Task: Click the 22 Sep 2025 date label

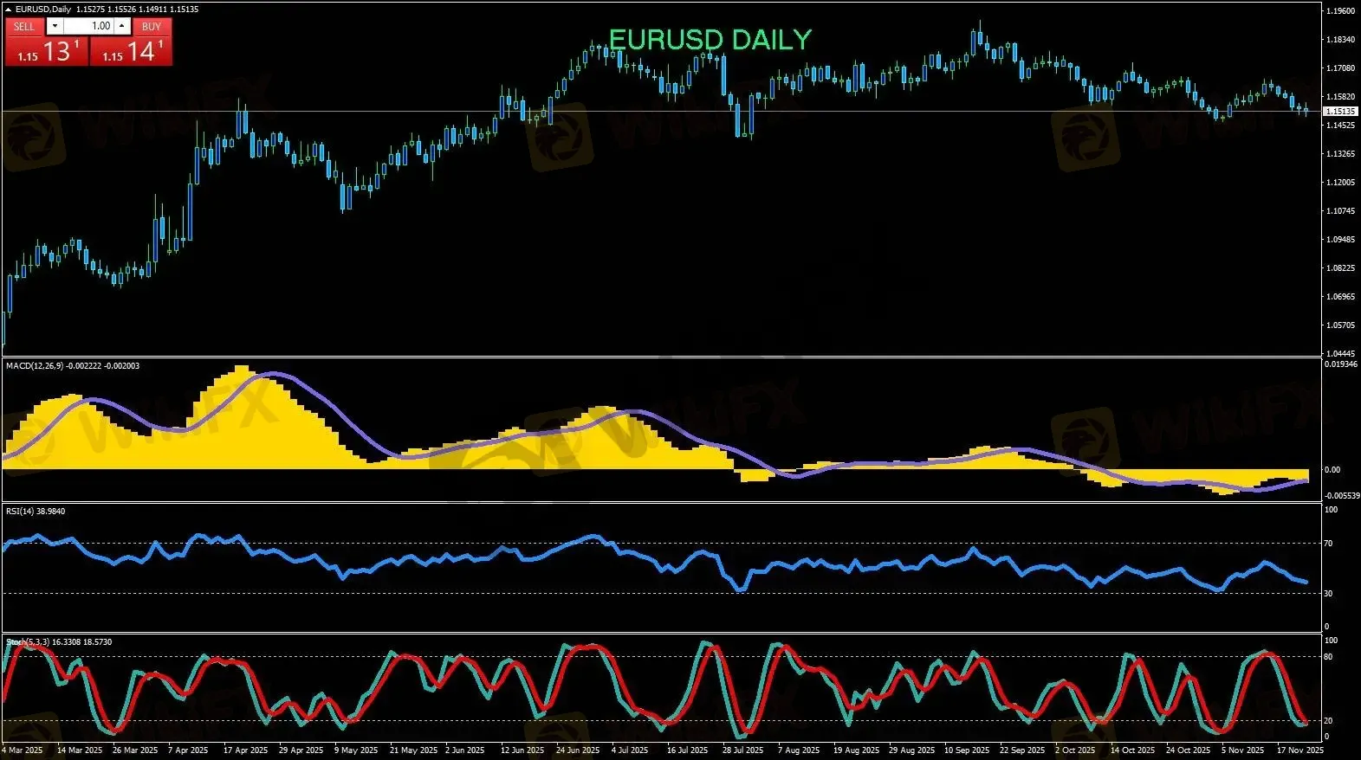Action: (1022, 750)
